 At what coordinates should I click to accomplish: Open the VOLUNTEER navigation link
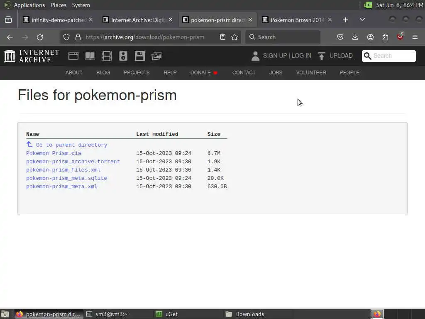click(311, 72)
